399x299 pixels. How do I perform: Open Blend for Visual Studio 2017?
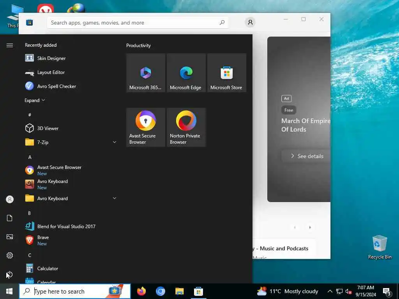(x=71, y=226)
